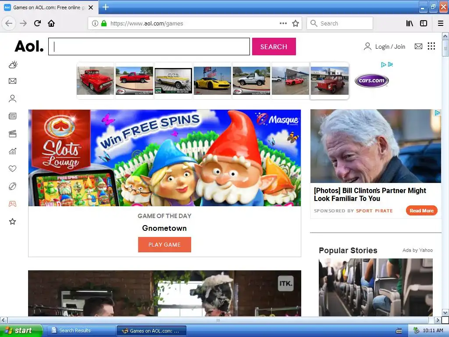This screenshot has width=449, height=337.
Task: Click the airplane cabin Popular Stories image
Action: click(375, 287)
